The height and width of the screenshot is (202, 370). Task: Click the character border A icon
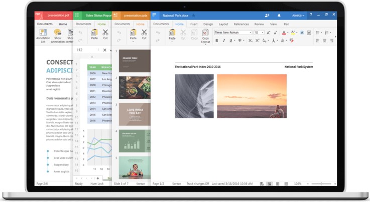[309, 33]
